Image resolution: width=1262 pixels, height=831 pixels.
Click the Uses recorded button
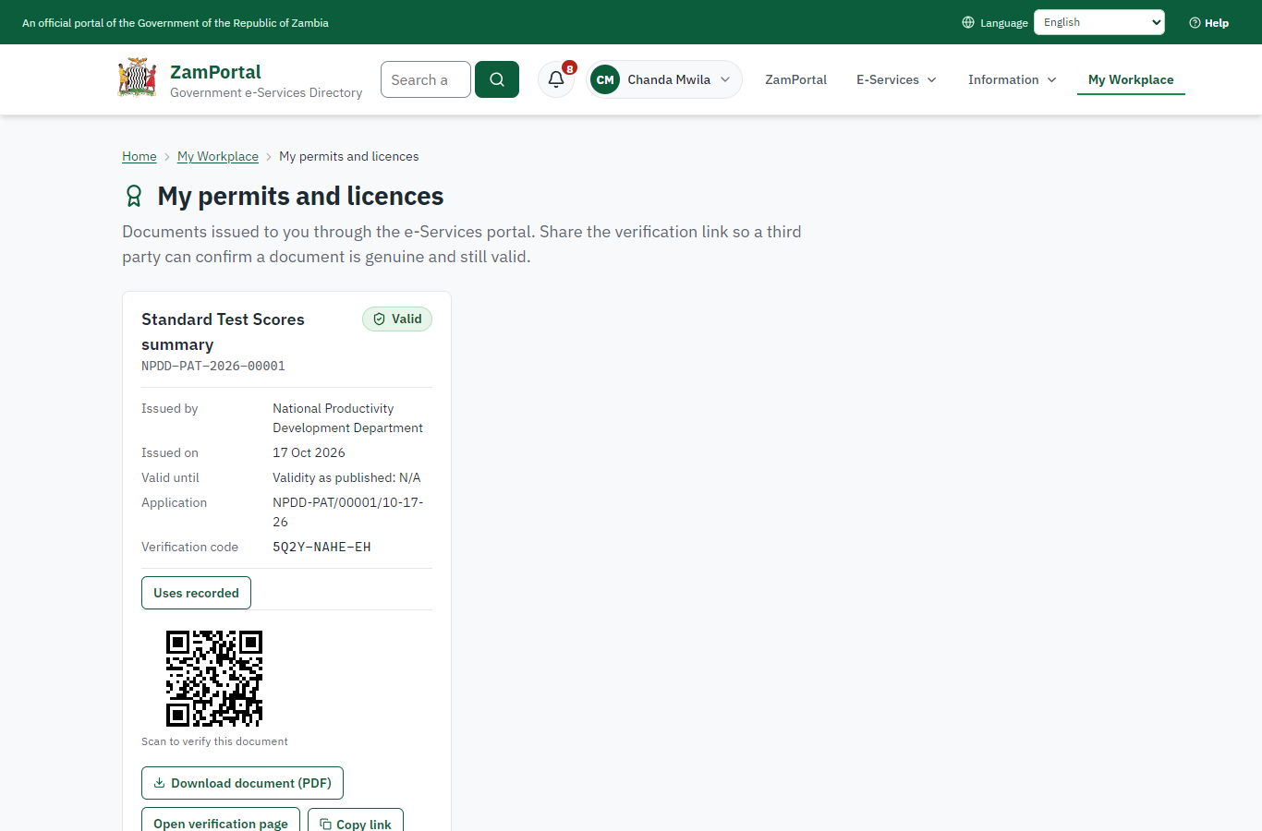196,593
